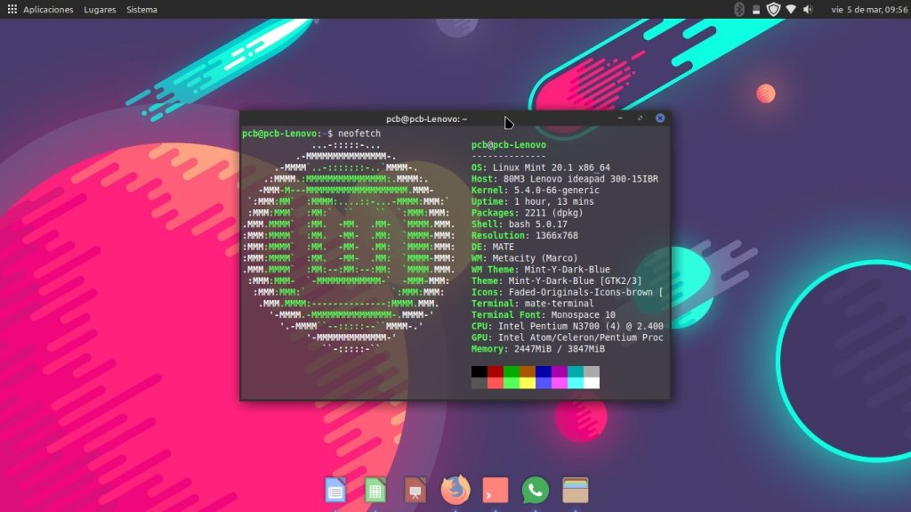Launch LibreOffice Calc from the dock
This screenshot has width=911, height=512.
[x=375, y=489]
